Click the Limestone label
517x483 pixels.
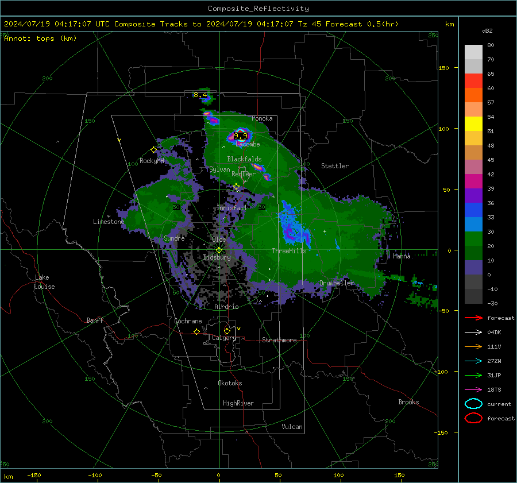(x=109, y=222)
